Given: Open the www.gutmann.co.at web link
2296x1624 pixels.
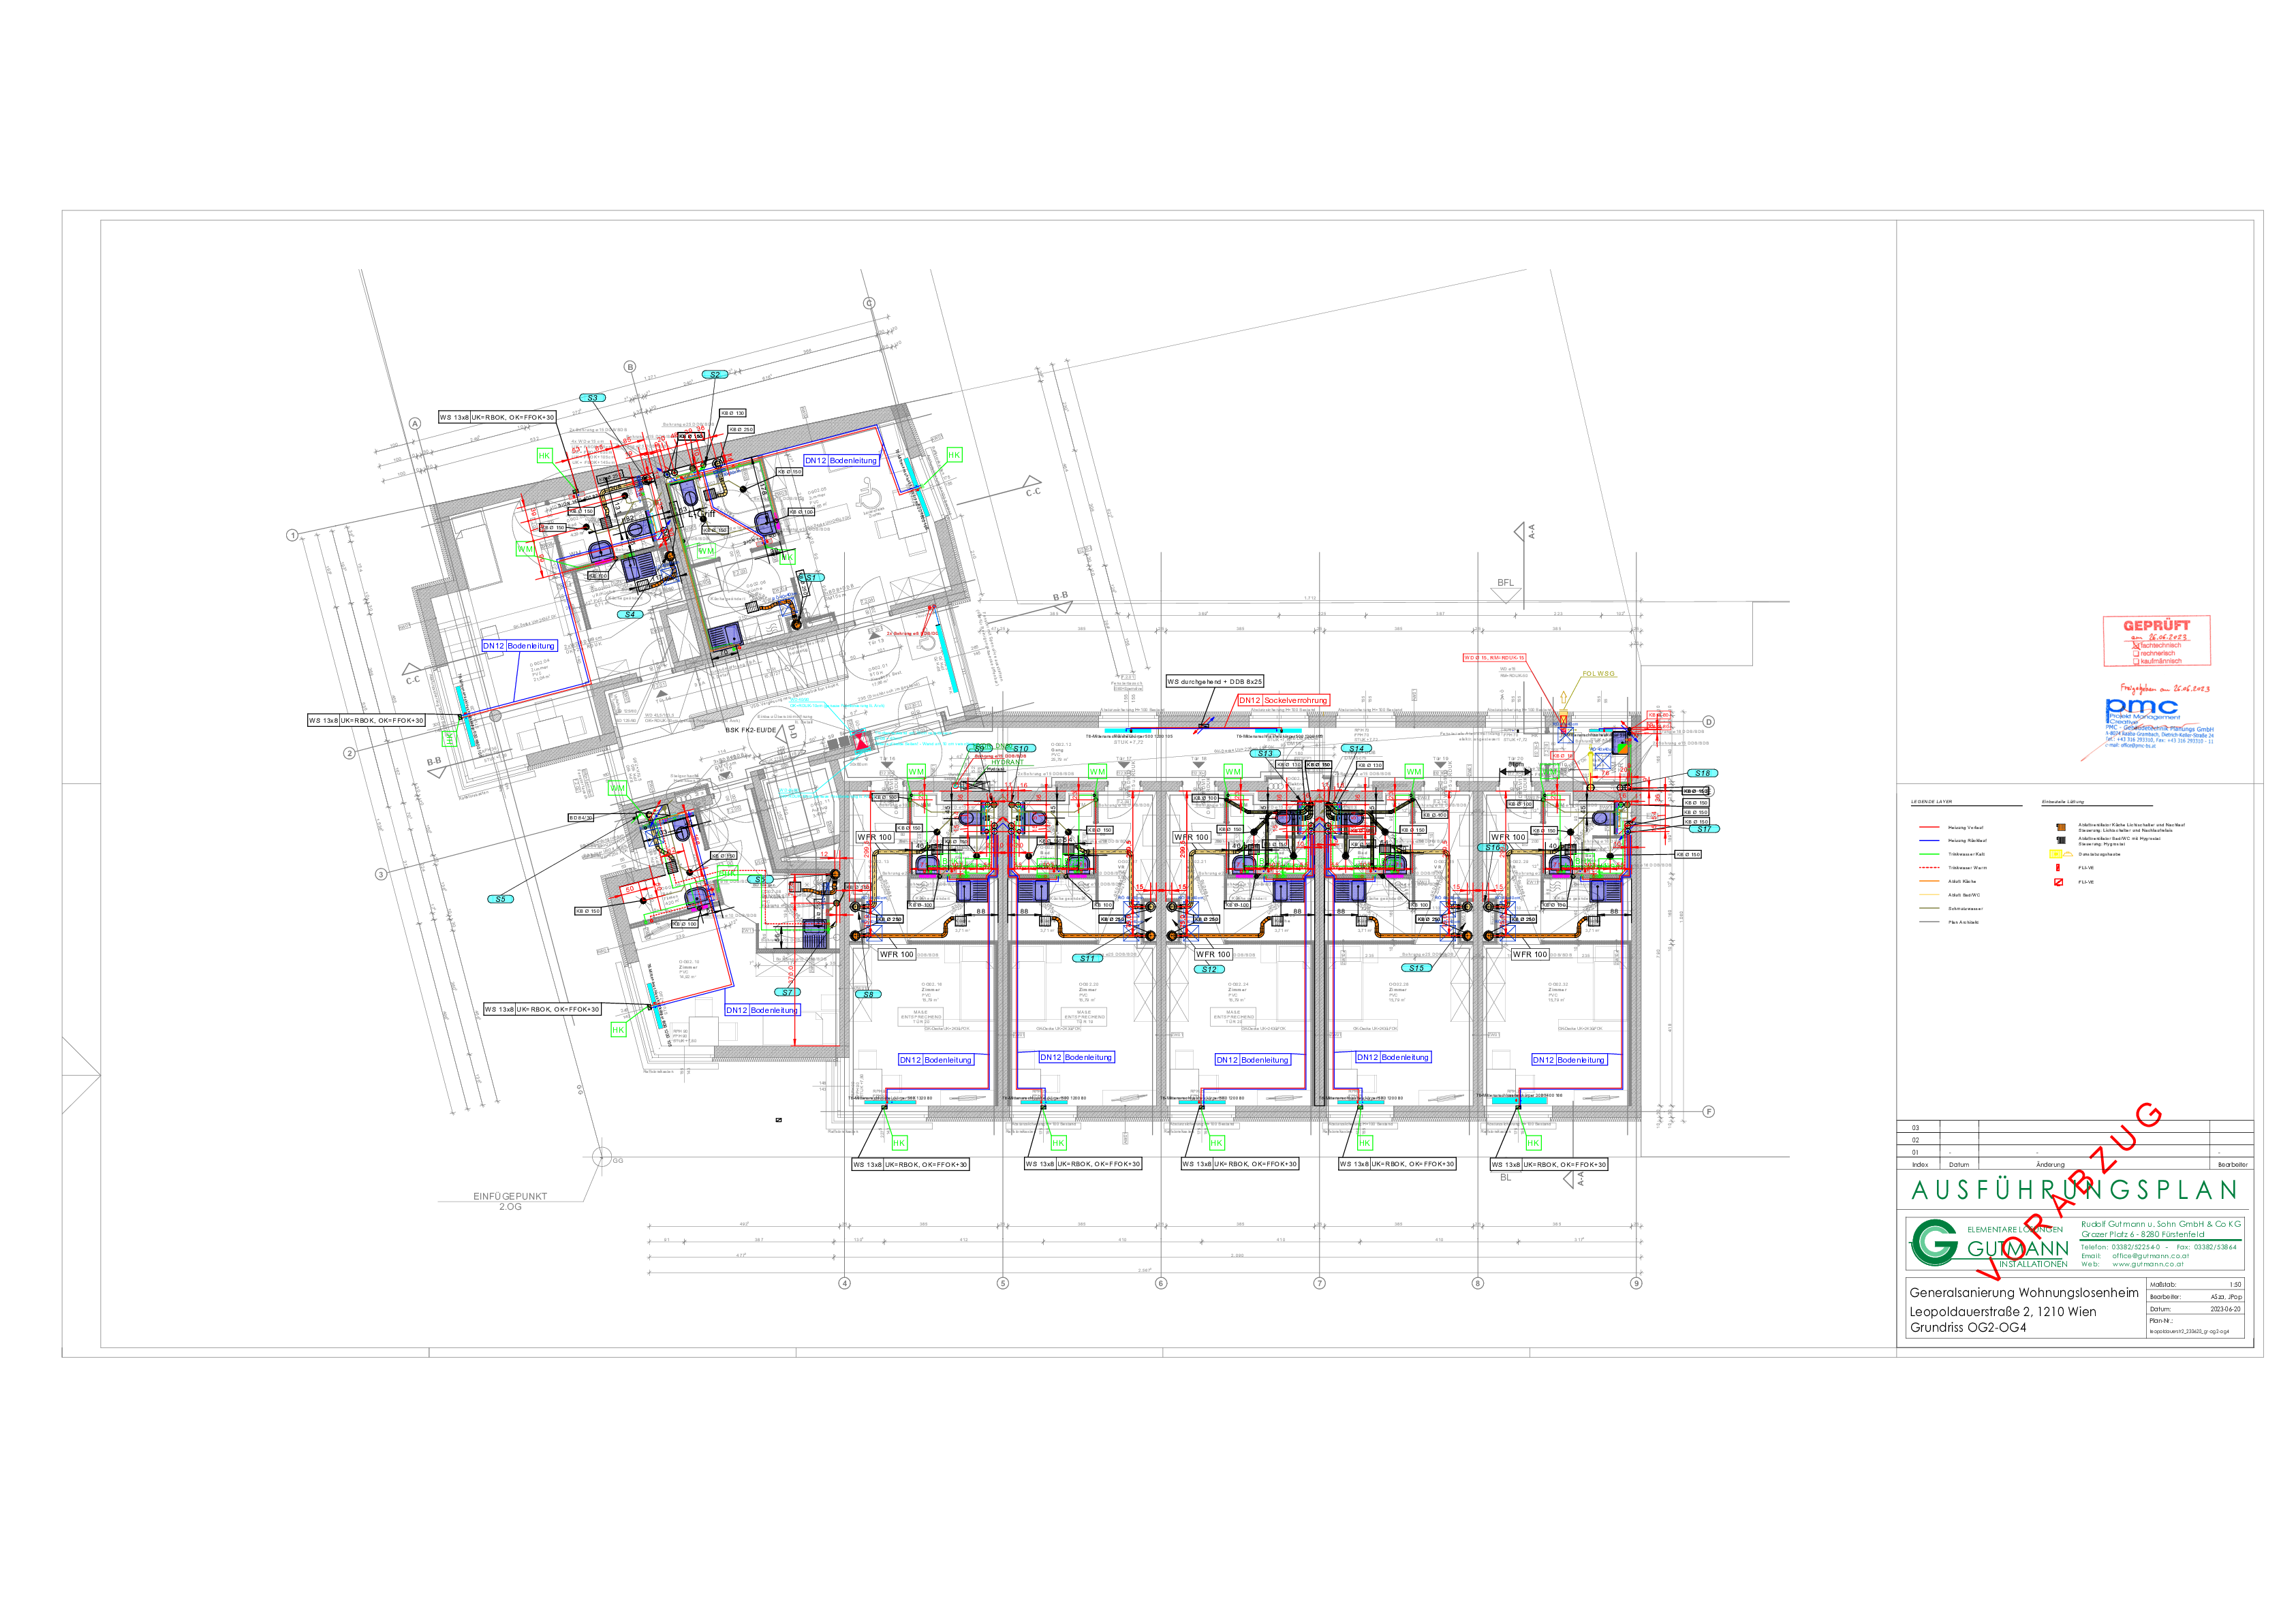Looking at the screenshot, I should coord(2147,1264).
